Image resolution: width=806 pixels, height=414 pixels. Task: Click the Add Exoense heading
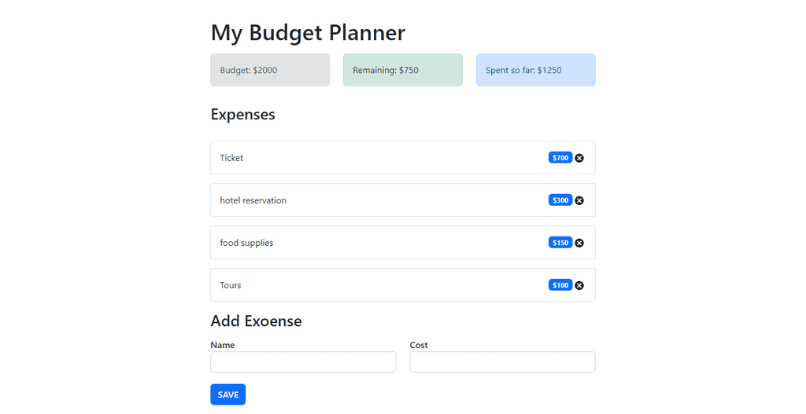coord(256,321)
